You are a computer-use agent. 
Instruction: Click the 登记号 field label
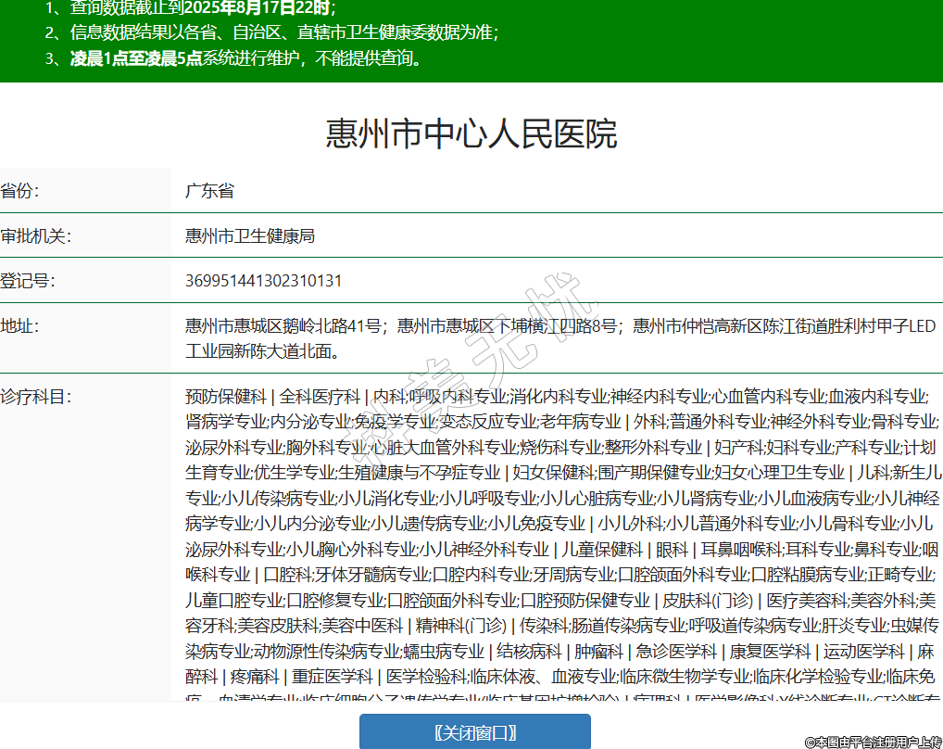point(28,280)
